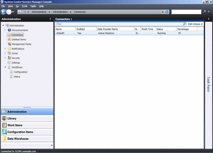This screenshot has width=213, height=153.
Task: Click the Notifications folder icon
Action: 9,49
